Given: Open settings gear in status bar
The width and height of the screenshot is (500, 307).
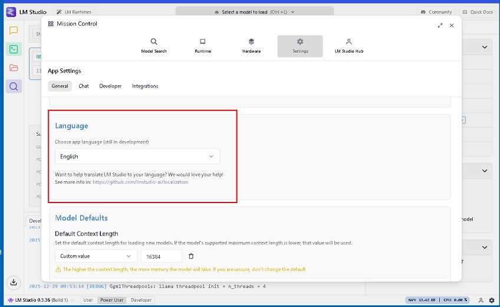Looking at the screenshot, I should click(x=491, y=300).
